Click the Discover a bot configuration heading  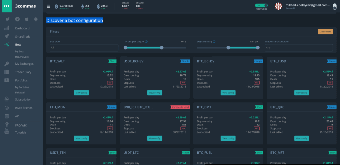click(75, 20)
